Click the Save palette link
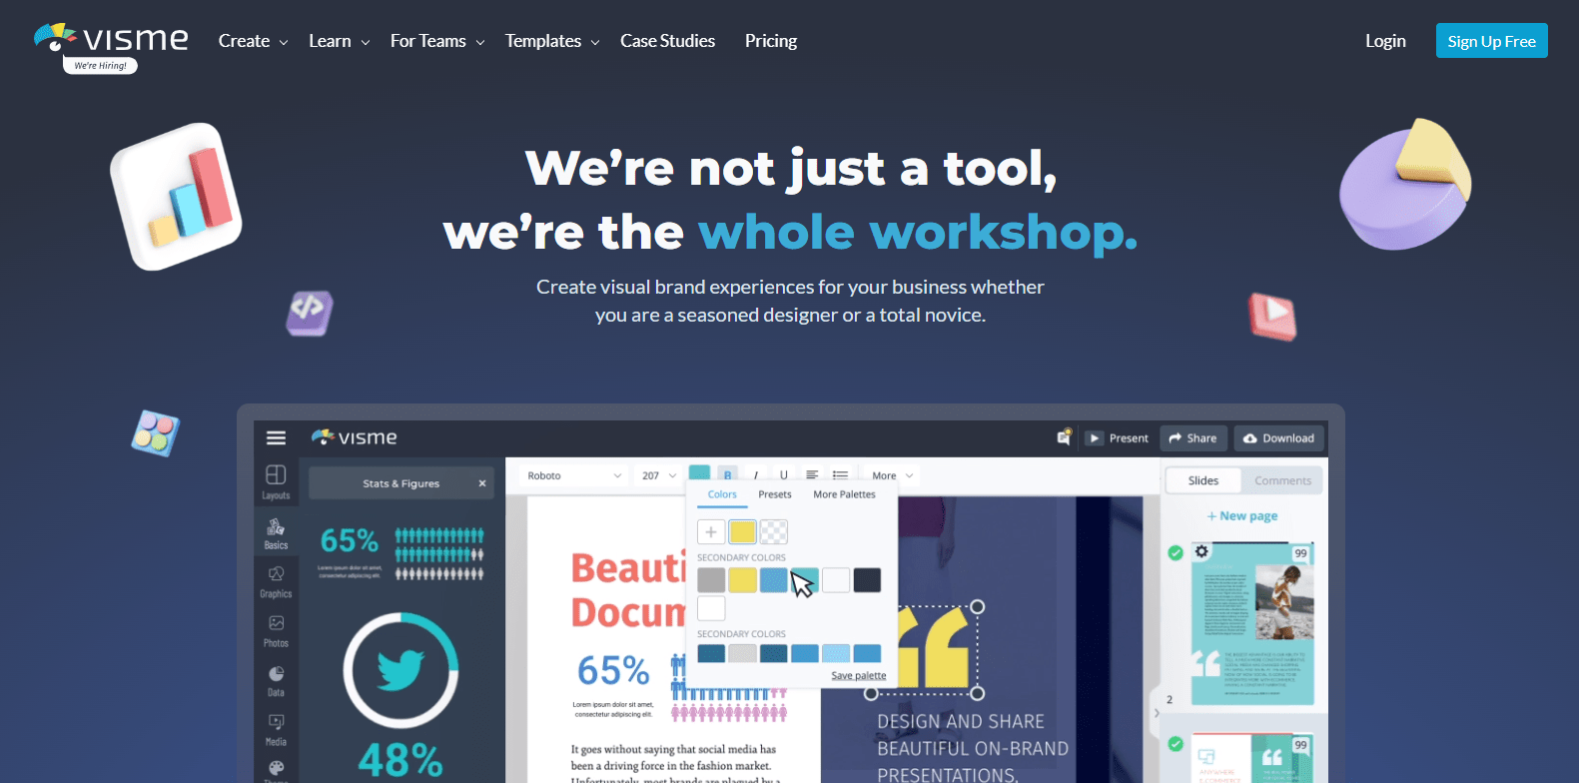Screen dimensions: 1579x783 click(859, 675)
